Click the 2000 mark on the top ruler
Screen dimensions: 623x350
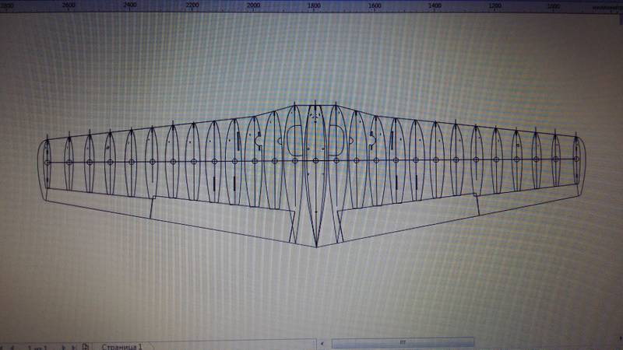pyautogui.click(x=252, y=6)
